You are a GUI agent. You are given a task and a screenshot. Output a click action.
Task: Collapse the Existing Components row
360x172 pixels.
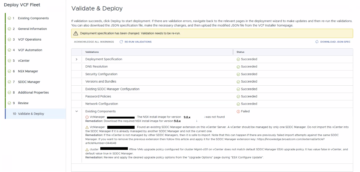click(x=76, y=111)
